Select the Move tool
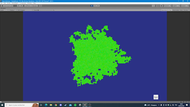Image resolution: width=190 pixels, height=107 pixels. [x=6, y=6]
